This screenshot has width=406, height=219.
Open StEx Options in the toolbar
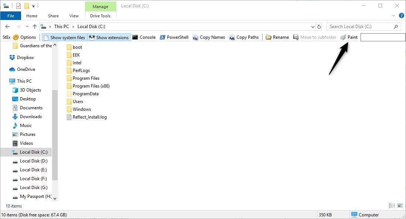click(25, 37)
